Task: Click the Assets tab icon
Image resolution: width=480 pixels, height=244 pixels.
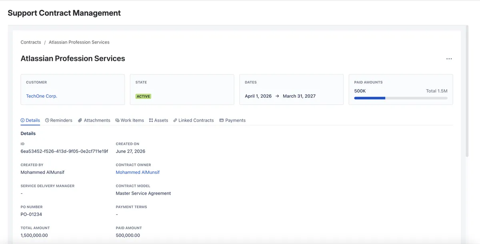Action: 151,120
